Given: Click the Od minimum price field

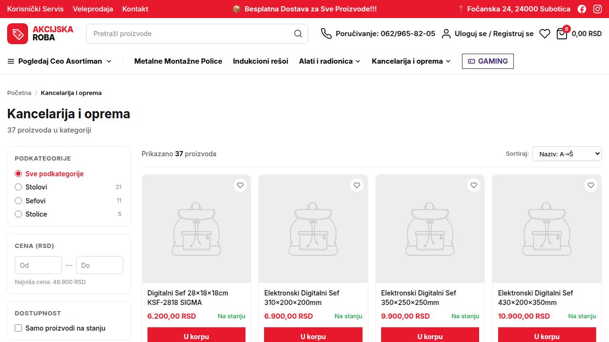Looking at the screenshot, I should (38, 265).
